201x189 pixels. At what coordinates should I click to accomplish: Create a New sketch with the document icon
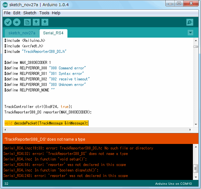27,22
